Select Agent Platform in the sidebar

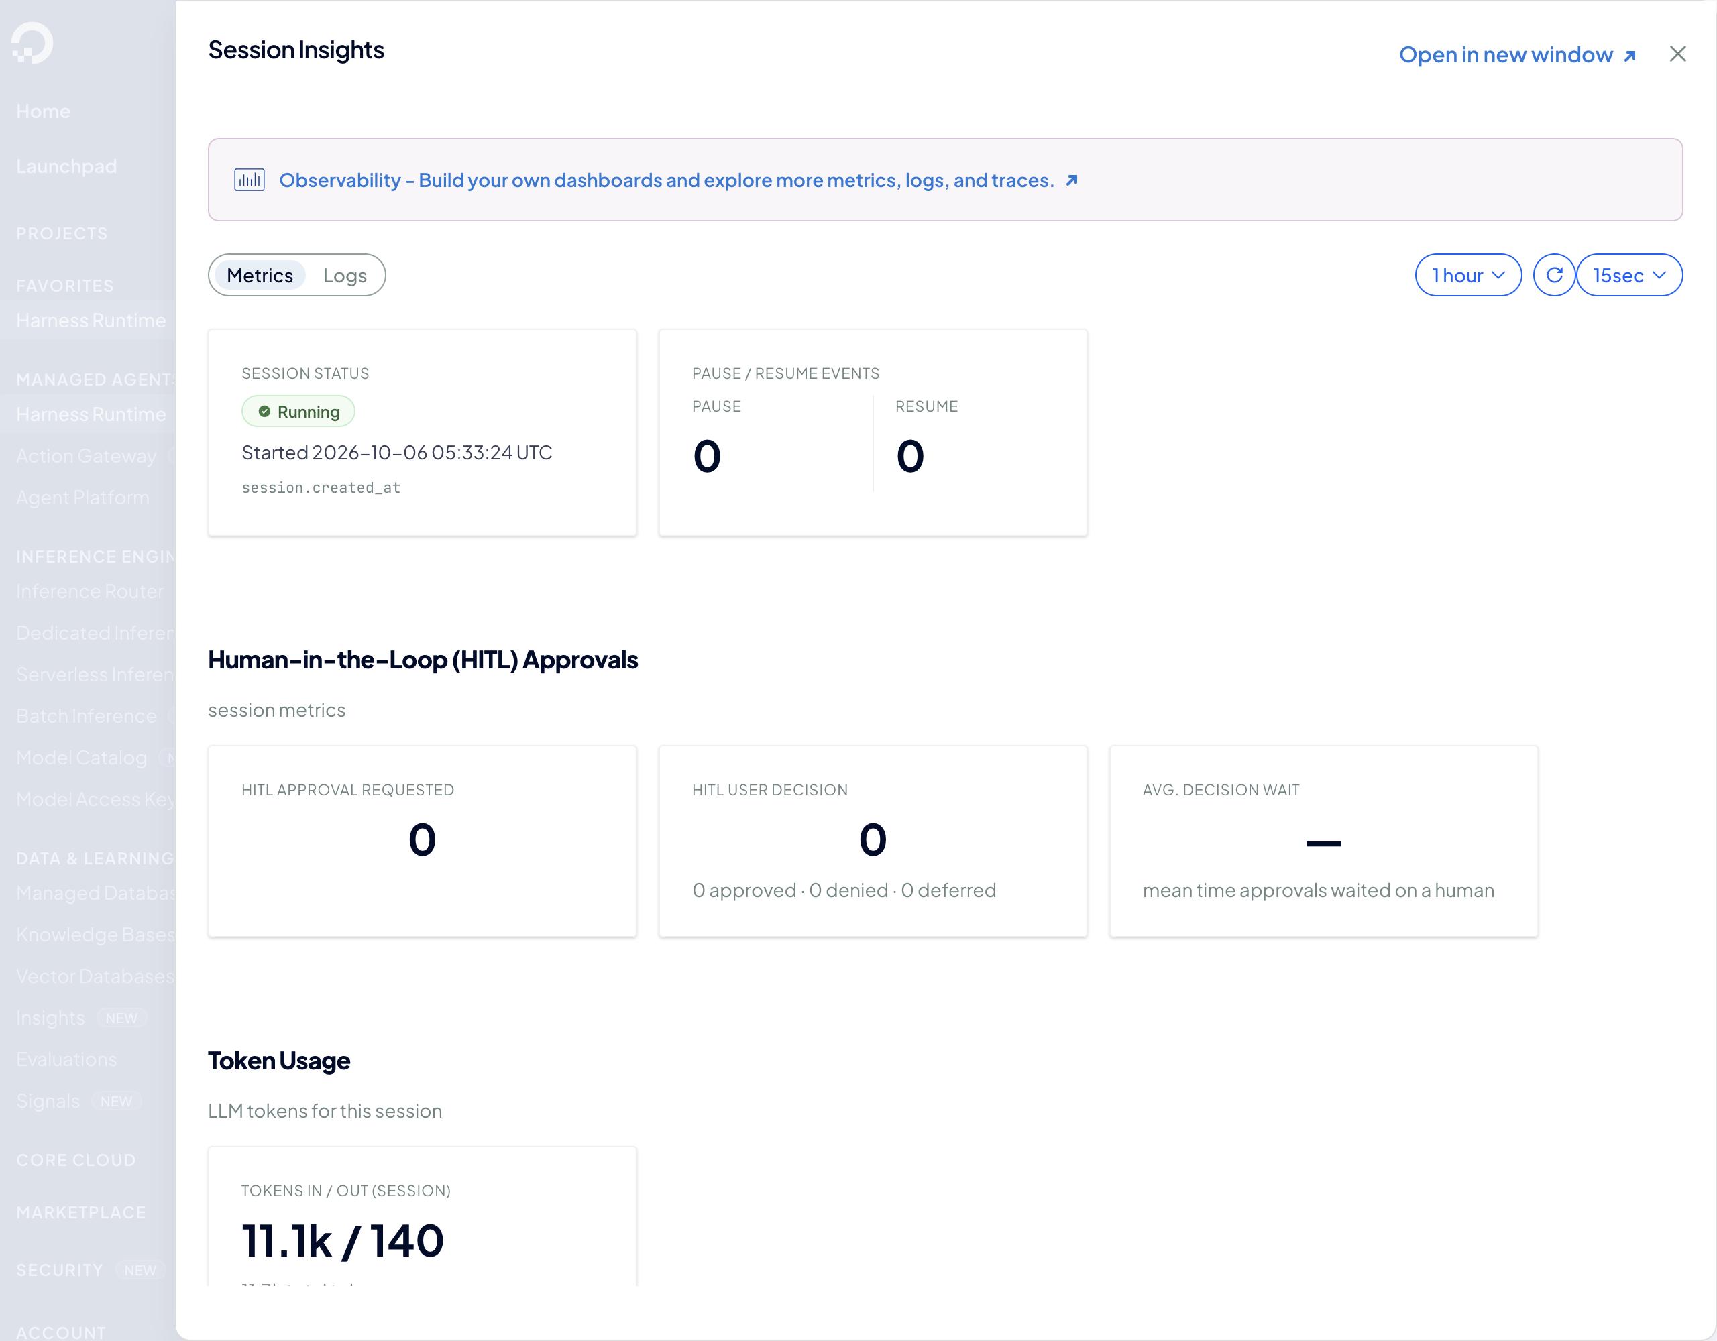click(x=82, y=497)
